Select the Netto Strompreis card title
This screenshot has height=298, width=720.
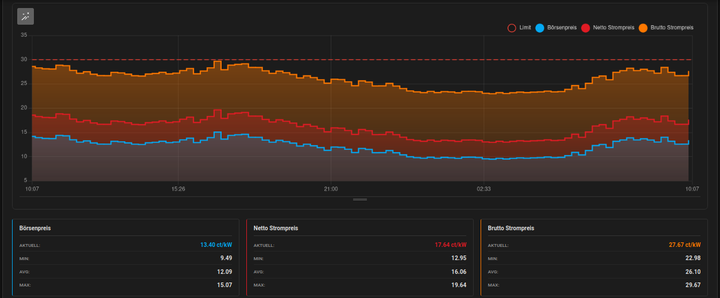pos(276,228)
